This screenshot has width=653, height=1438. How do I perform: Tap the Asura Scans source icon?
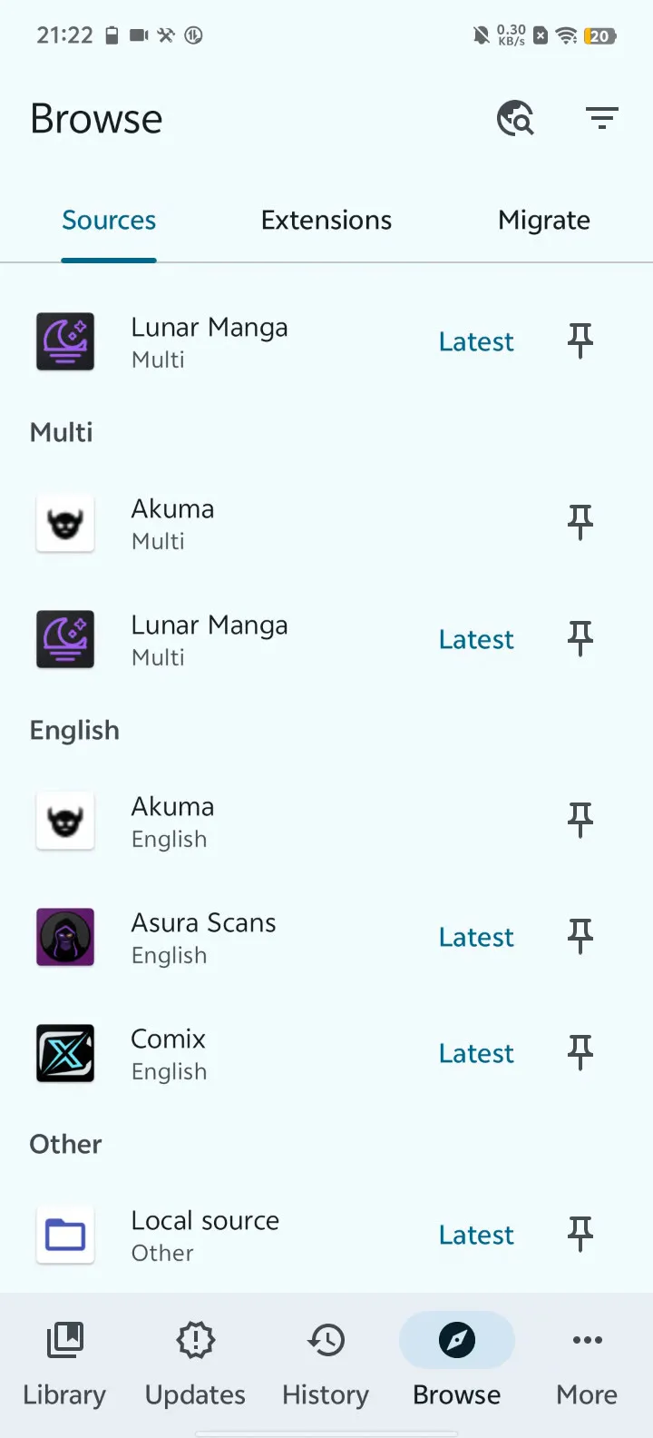click(65, 937)
